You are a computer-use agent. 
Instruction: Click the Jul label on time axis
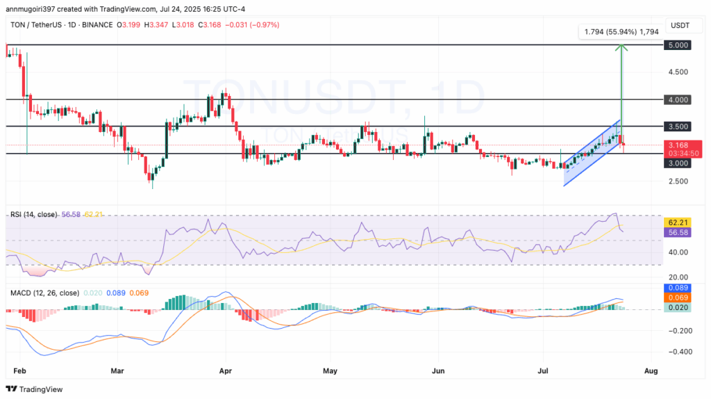[x=543, y=371]
